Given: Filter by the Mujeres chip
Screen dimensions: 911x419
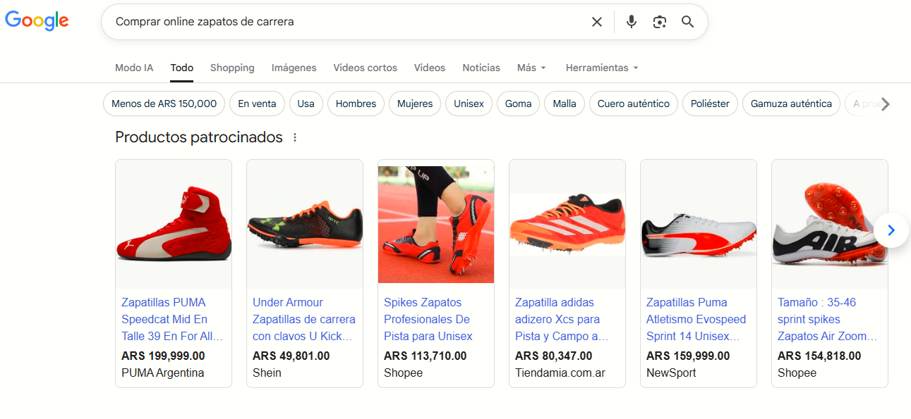Looking at the screenshot, I should click(x=415, y=104).
